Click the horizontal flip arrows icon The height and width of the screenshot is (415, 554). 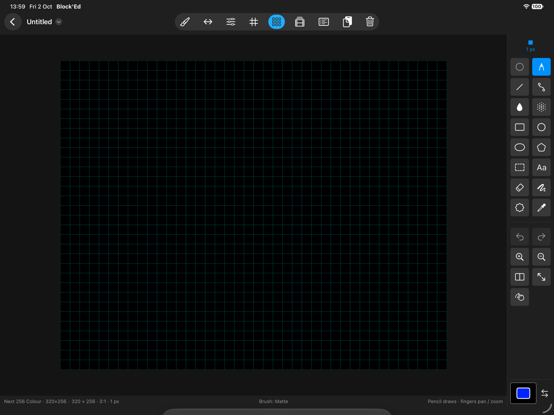[208, 22]
